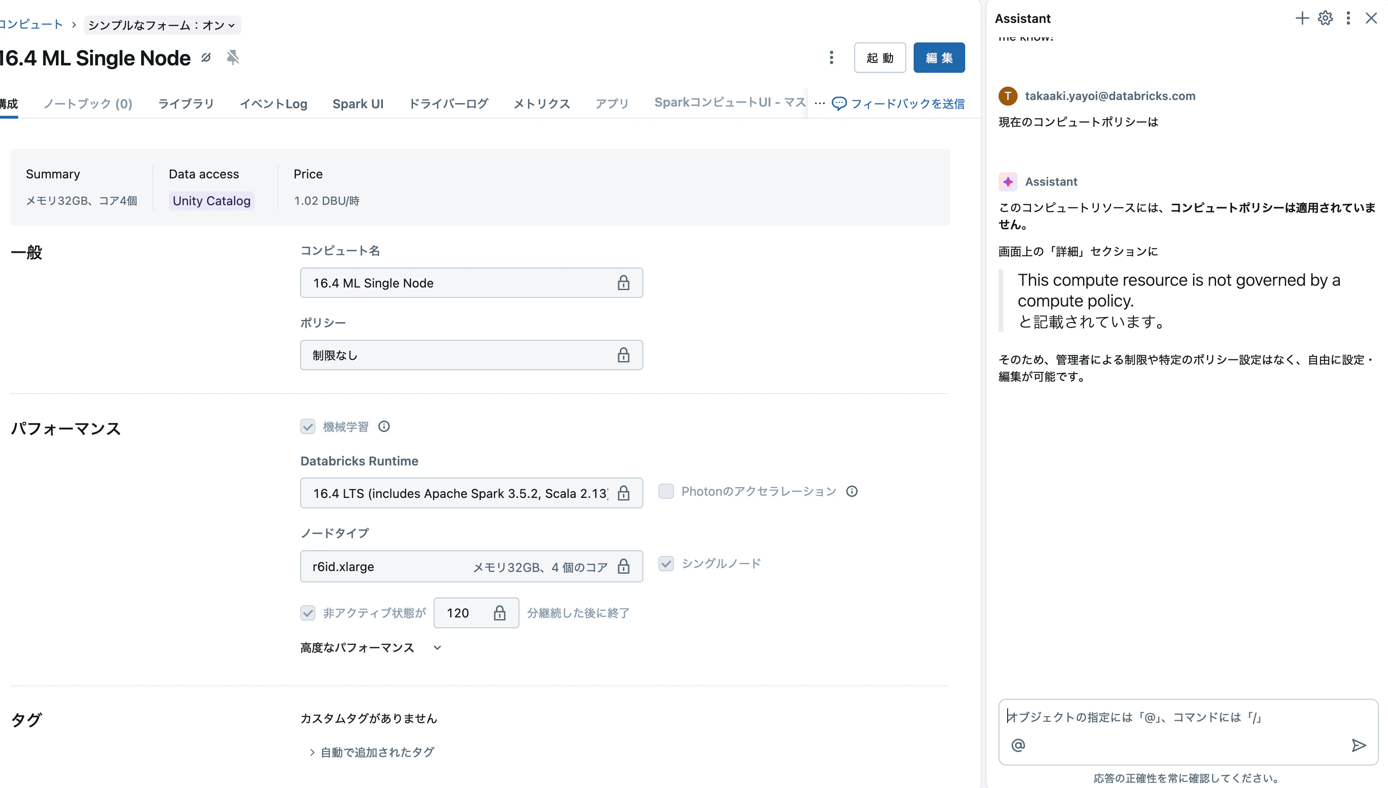Image resolution: width=1388 pixels, height=788 pixels.
Task: Open the Databricks Runtime version dropdown
Action: click(471, 493)
